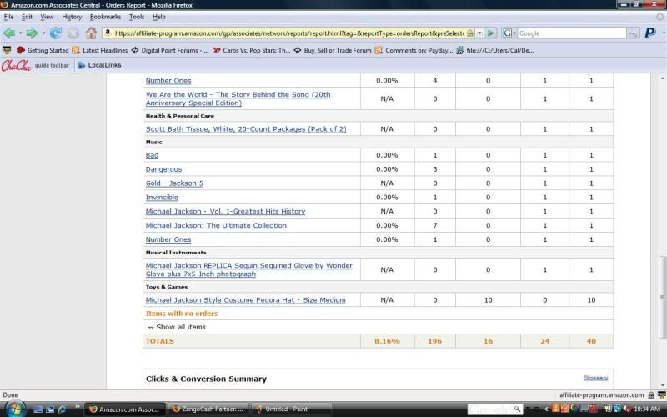
Task: Open the Buy, Sell or Trade Forum bookmark
Action: pyautogui.click(x=333, y=50)
